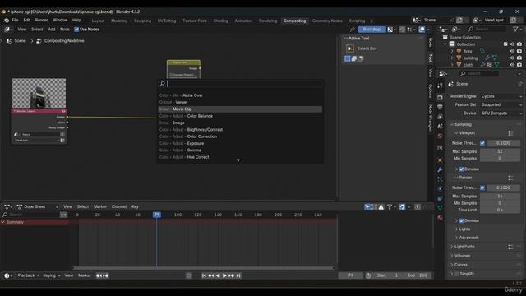Expand the Lights subpanel
The image size is (526, 296).
click(457, 229)
